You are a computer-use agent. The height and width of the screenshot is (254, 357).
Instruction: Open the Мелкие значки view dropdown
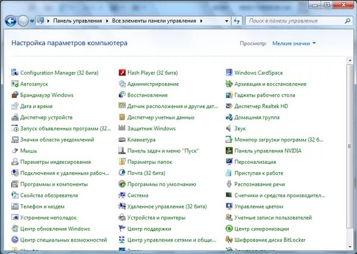click(294, 43)
